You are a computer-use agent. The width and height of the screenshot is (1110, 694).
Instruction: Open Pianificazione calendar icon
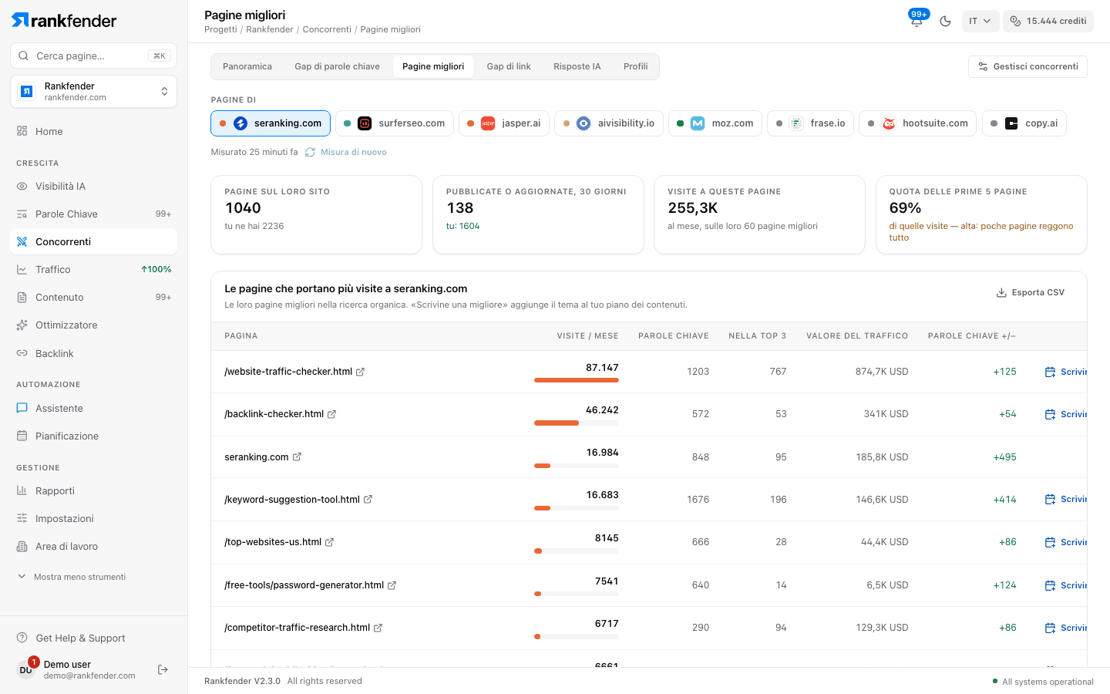tap(22, 436)
